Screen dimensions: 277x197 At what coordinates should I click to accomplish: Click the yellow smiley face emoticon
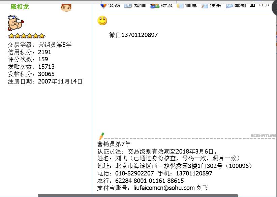click(102, 21)
